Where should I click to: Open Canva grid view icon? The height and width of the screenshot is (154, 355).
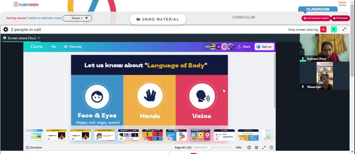coord(257,148)
